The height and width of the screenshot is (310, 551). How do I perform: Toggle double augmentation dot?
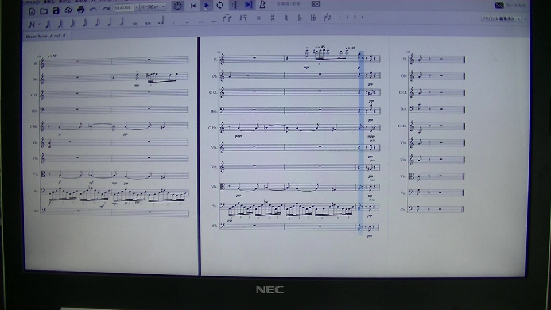[187, 22]
